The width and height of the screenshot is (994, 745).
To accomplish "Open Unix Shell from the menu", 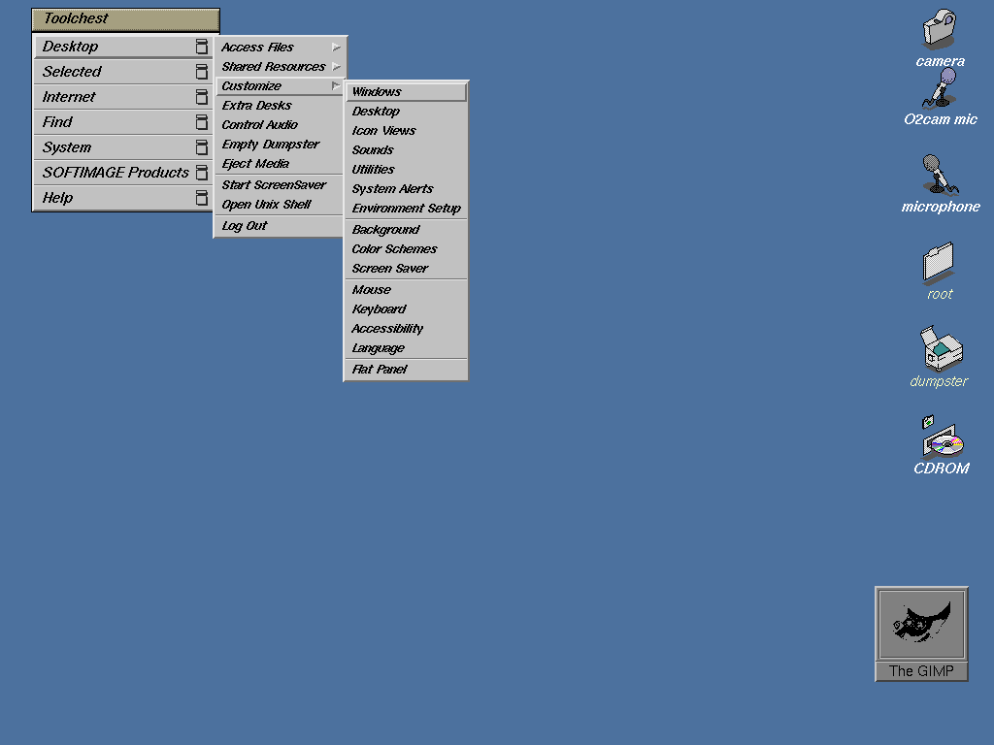I will [x=266, y=205].
